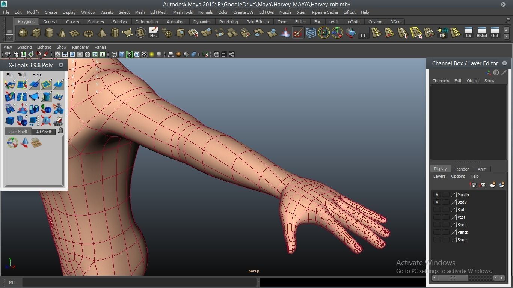Click the select camera icon in panel toolbar
The image size is (513, 288).
pos(8,54)
